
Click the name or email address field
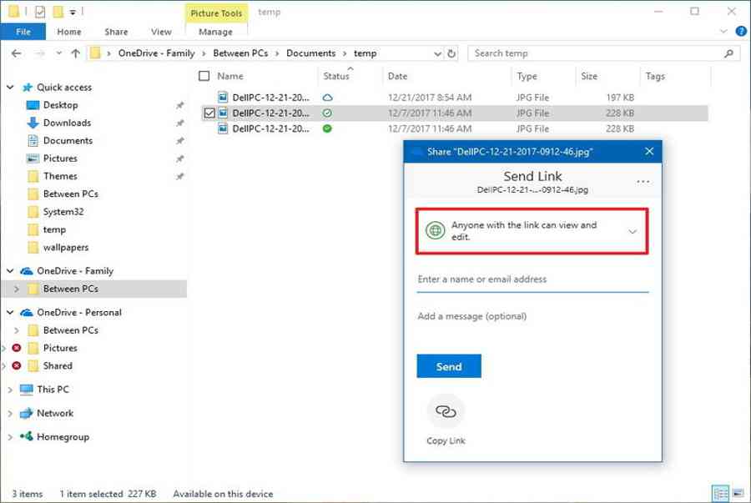(532, 279)
